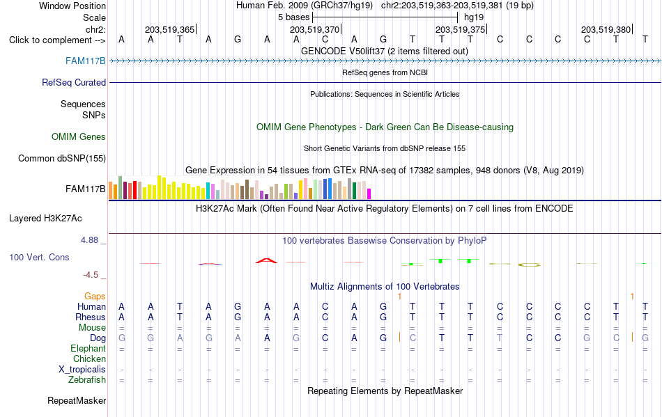Click the Window Position label
This screenshot has width=662, height=417.
click(72, 6)
